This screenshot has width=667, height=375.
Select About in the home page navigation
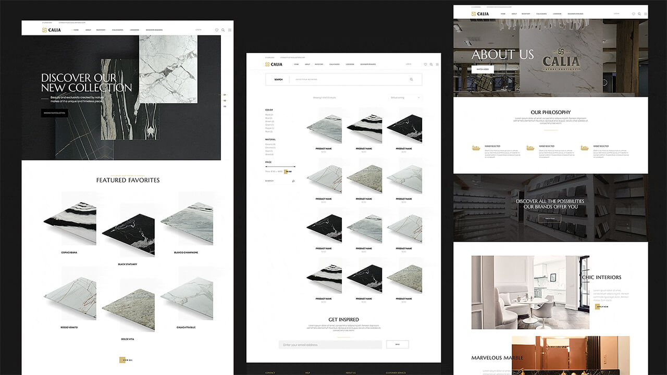88,30
